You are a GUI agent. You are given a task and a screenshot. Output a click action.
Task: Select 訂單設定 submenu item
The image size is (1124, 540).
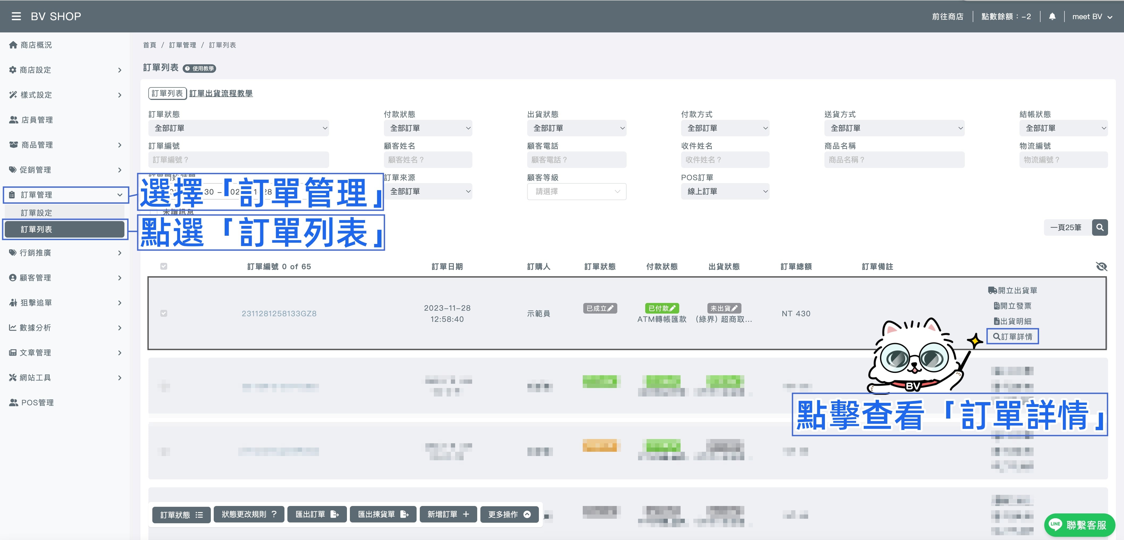coord(65,213)
